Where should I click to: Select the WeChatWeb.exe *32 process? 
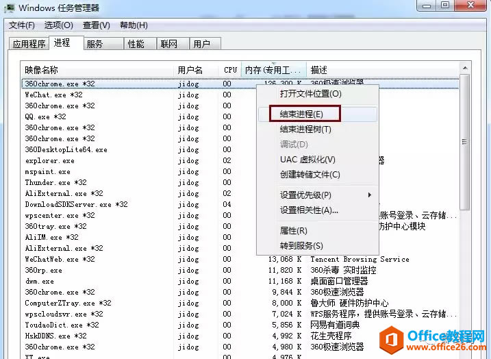240,259
